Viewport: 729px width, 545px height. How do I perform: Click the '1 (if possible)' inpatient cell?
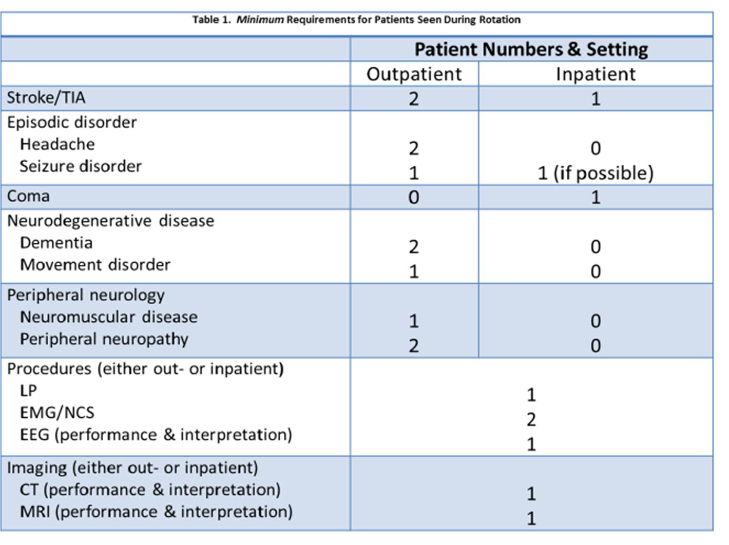596,173
